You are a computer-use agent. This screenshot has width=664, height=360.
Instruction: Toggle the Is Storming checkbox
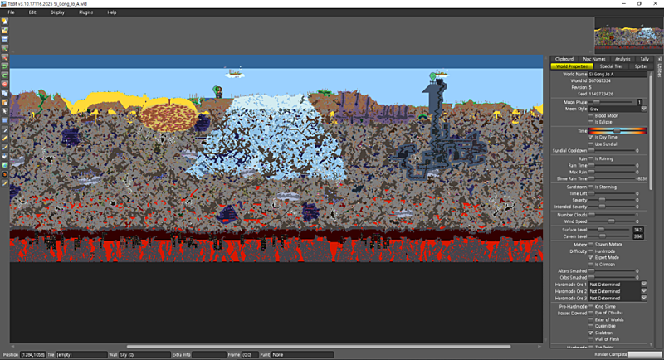point(591,187)
